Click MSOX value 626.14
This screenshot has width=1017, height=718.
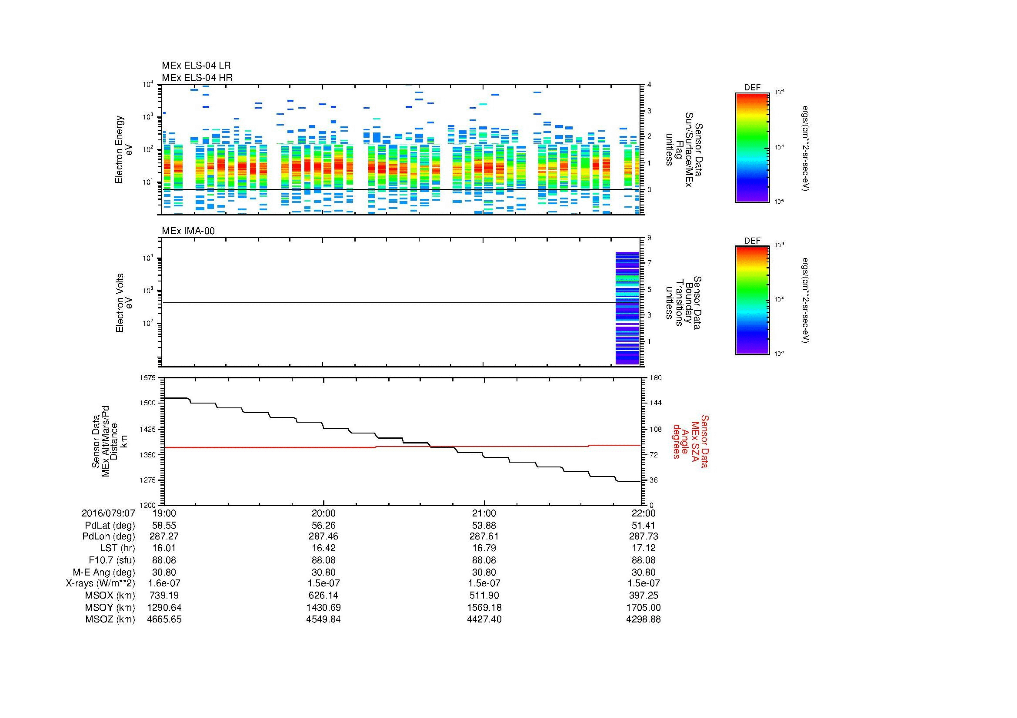point(324,596)
